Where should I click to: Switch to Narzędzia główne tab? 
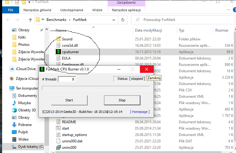37,10
